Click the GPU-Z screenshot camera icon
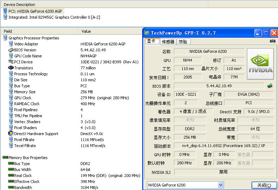 (272, 41)
